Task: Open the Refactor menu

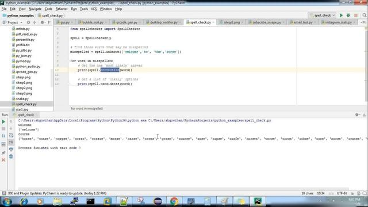Action: click(62, 9)
